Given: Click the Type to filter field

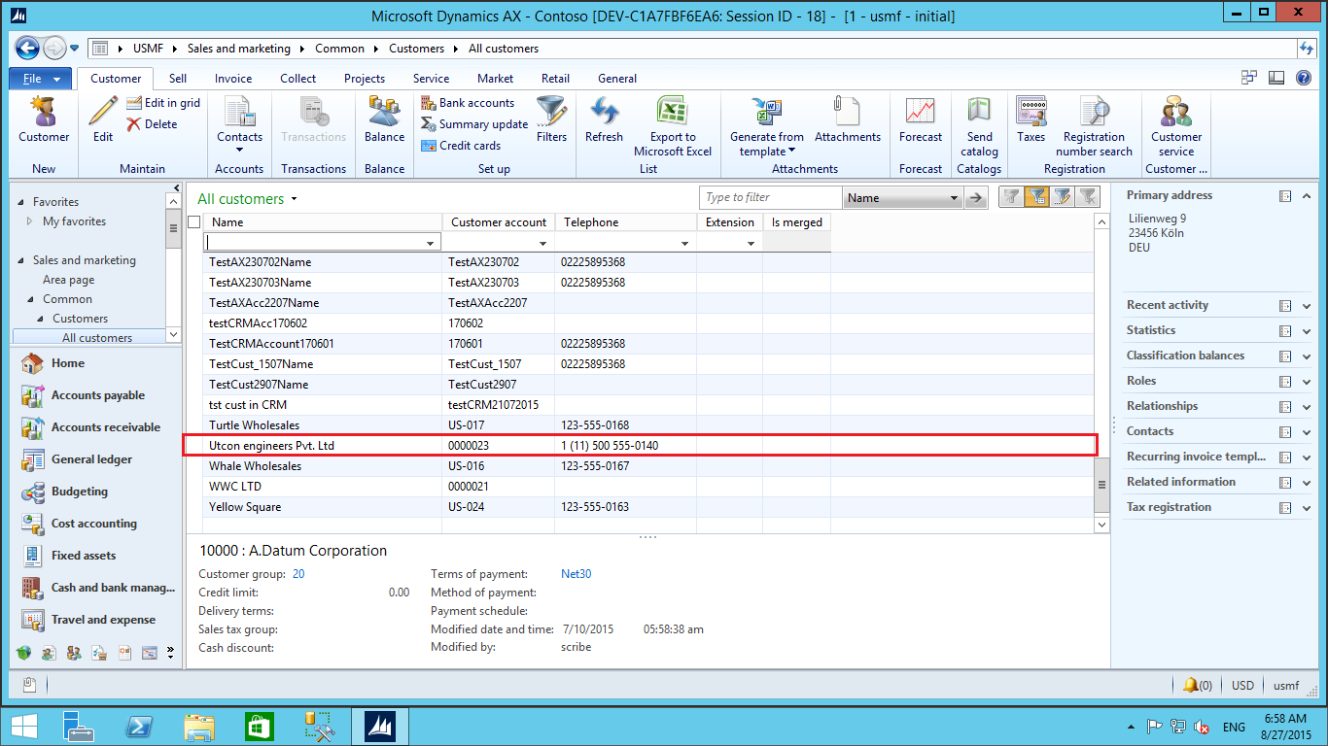Looking at the screenshot, I should tap(770, 197).
